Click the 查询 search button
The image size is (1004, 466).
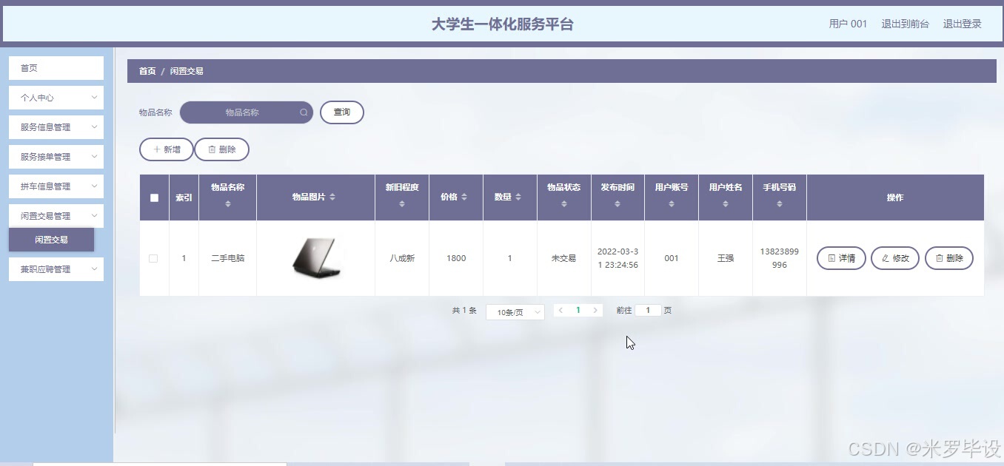pos(342,112)
